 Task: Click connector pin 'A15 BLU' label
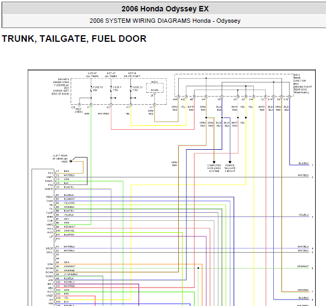[62, 302]
